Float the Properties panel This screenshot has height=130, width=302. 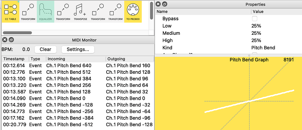point(164,4)
